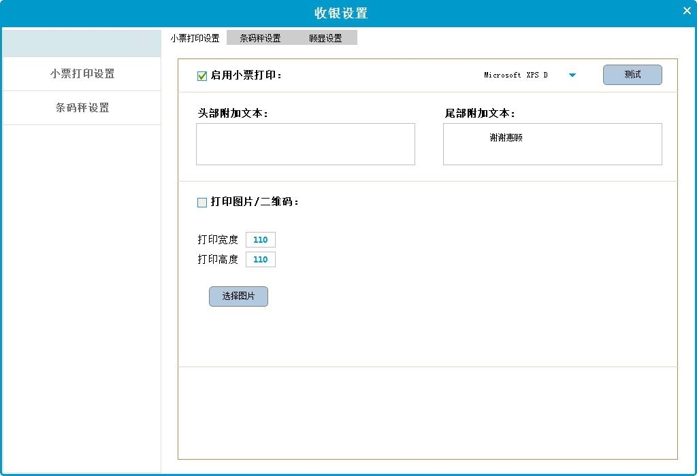Click the Microsoft XPS D printer name
This screenshot has width=697, height=476.
click(516, 75)
